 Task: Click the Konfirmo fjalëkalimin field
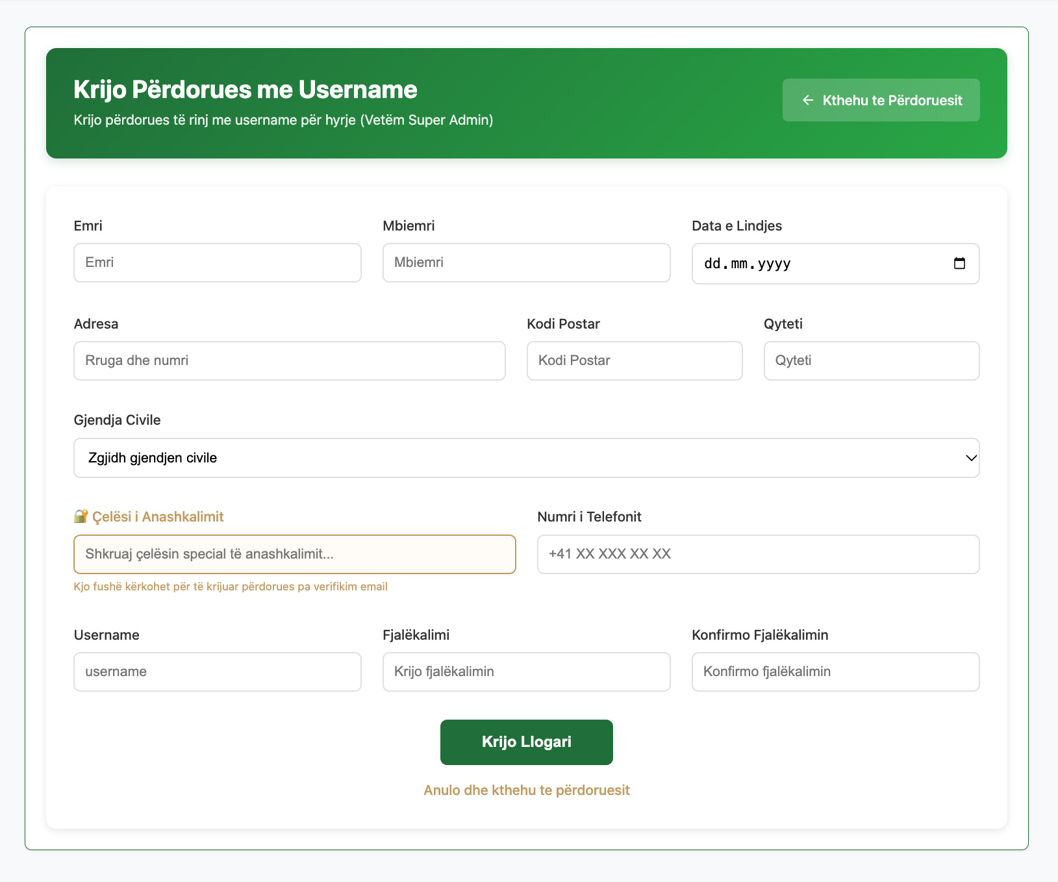coord(836,672)
